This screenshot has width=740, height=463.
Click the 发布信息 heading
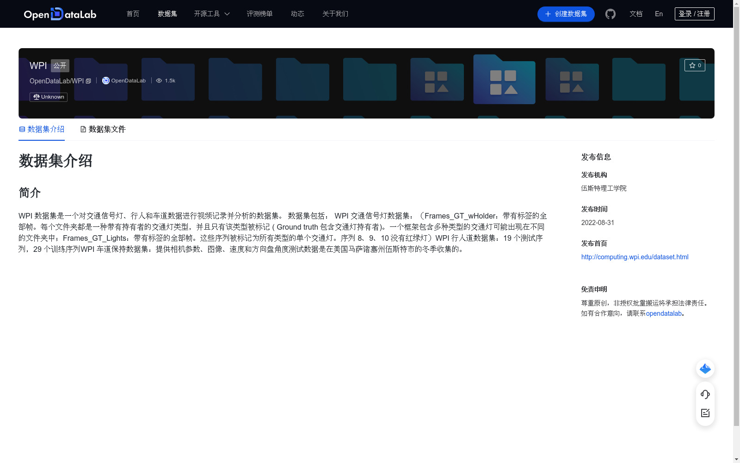pos(596,157)
